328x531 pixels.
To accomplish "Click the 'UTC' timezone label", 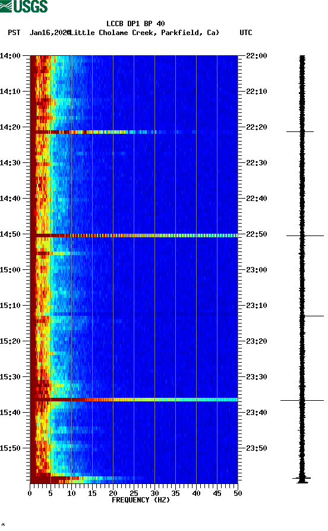I will point(246,33).
